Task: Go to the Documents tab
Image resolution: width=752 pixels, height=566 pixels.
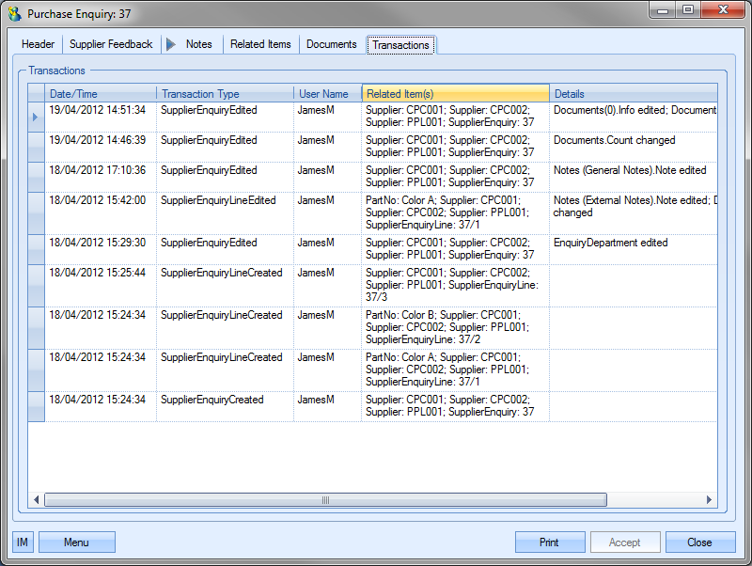Action: click(x=332, y=44)
